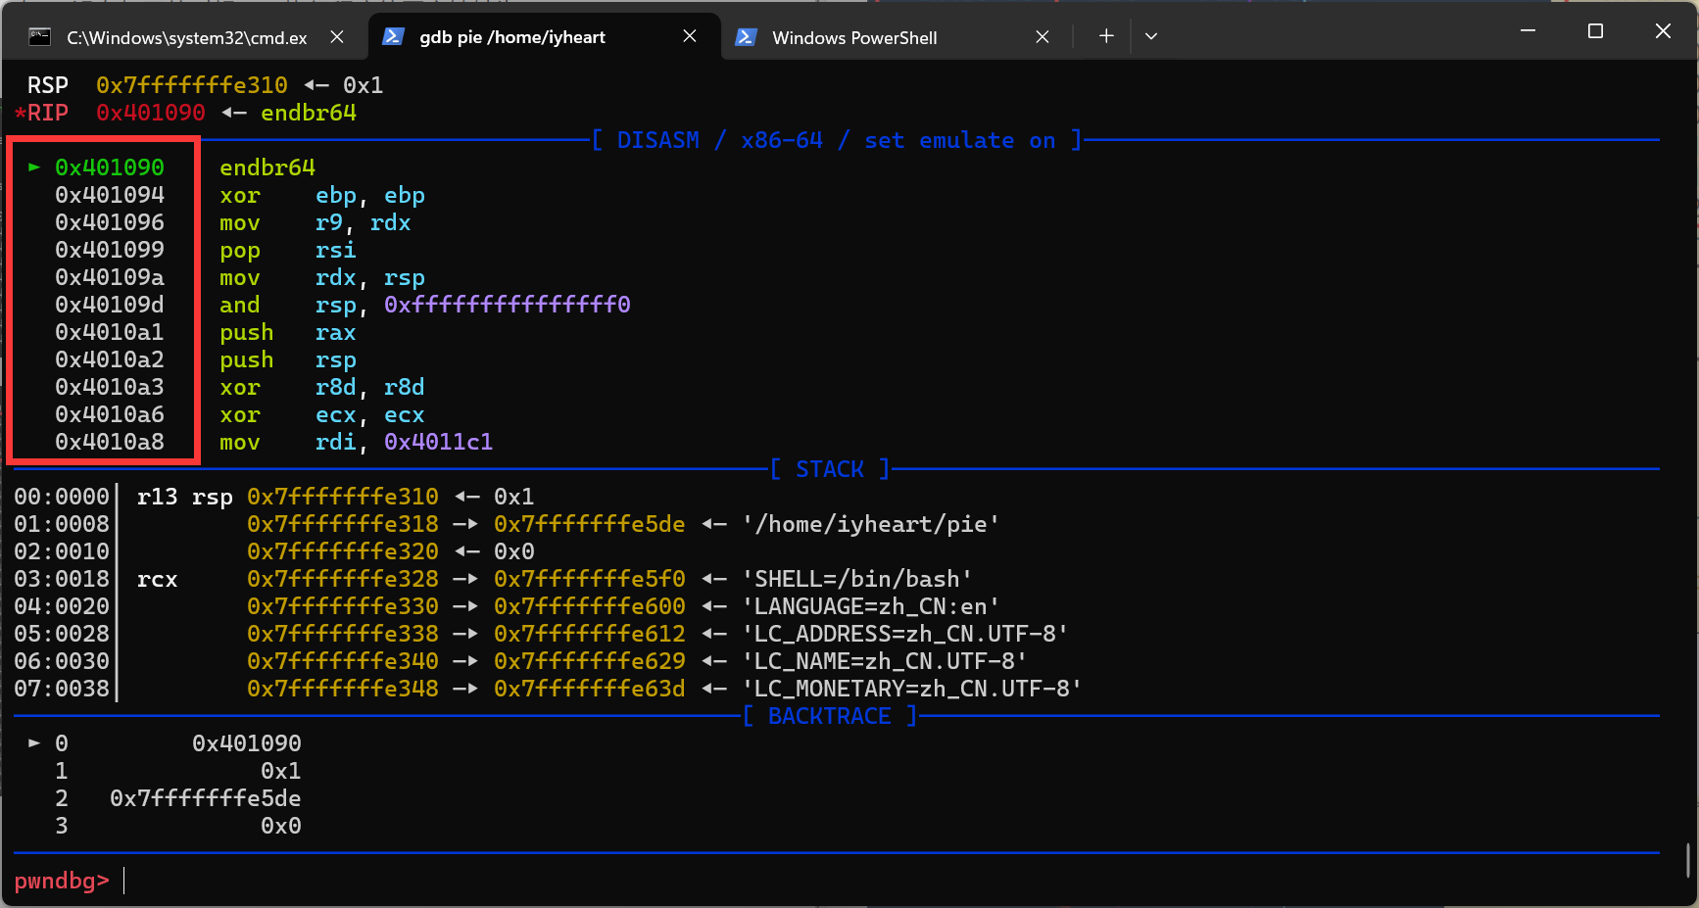This screenshot has width=1699, height=908.
Task: Switch to the cmd.exe tab
Action: pos(185,37)
